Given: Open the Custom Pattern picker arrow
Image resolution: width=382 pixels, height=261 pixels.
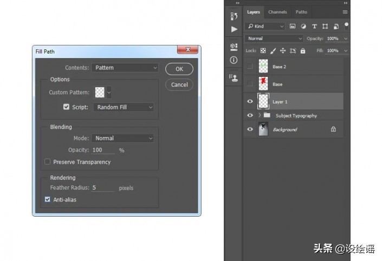Looking at the screenshot, I should click(109, 93).
